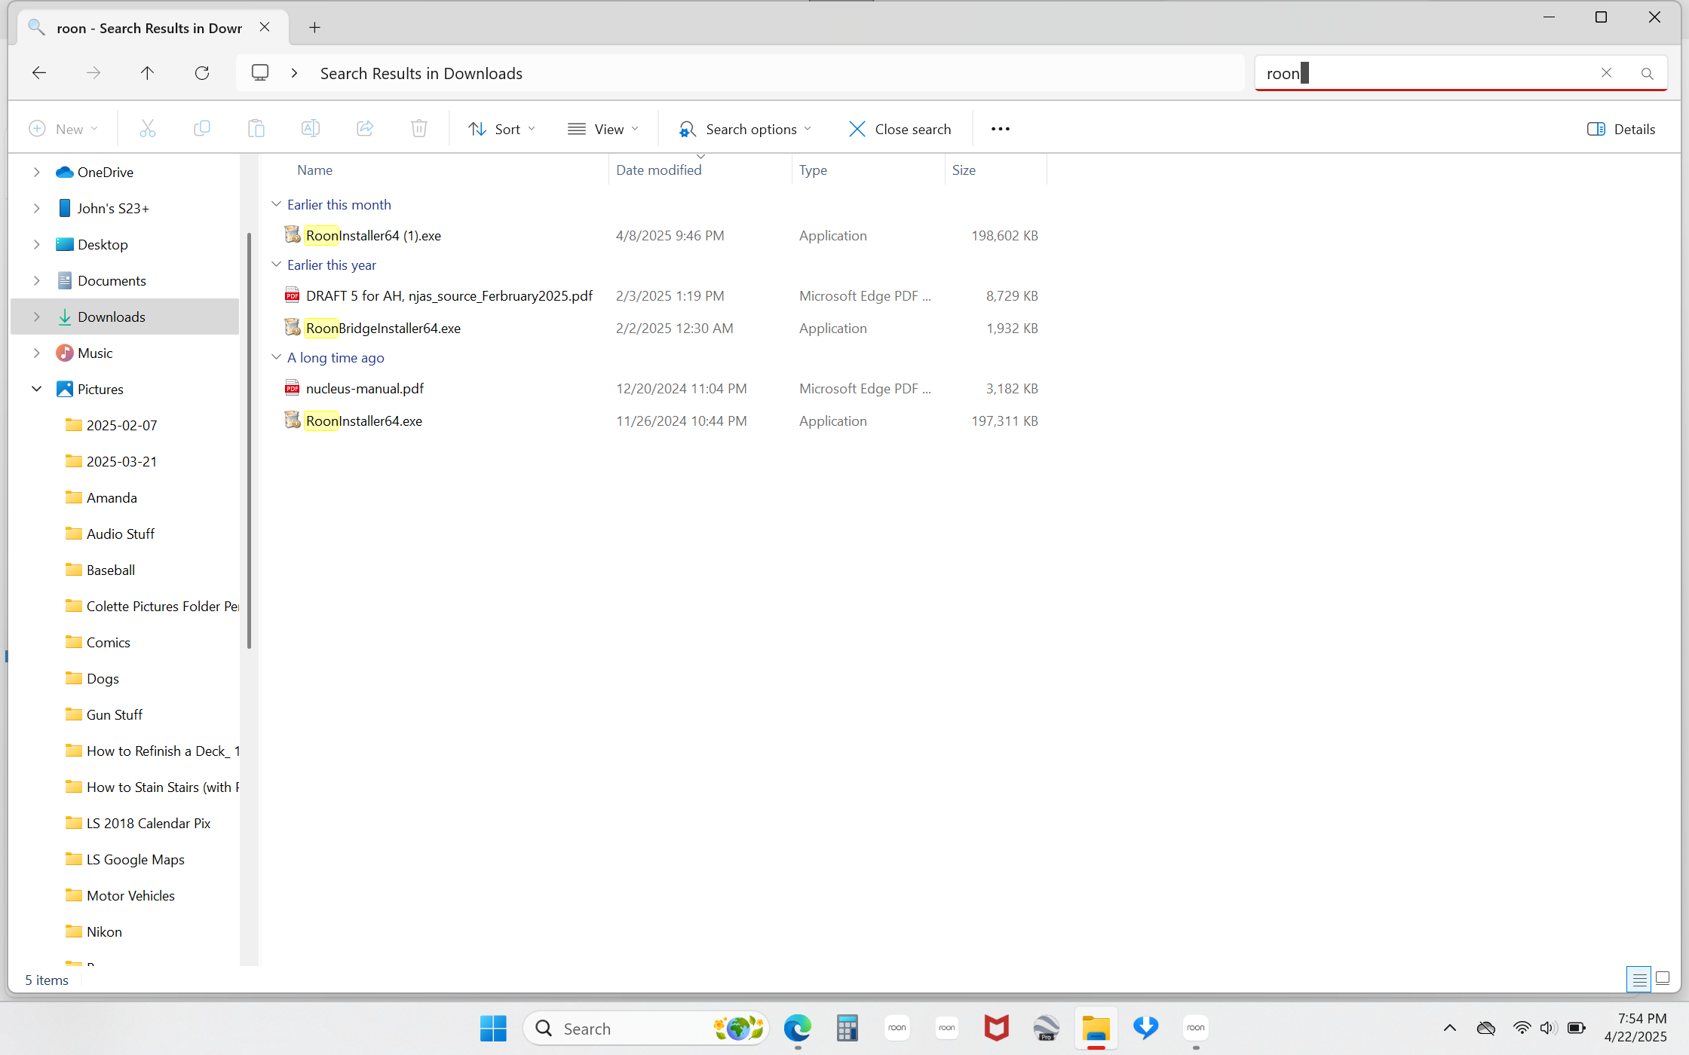Viewport: 1689px width, 1055px height.
Task: Sort by Date modified column header
Action: point(658,170)
